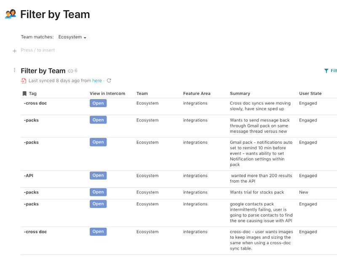Click the people emoji page icon
The width and height of the screenshot is (337, 272).
click(11, 14)
